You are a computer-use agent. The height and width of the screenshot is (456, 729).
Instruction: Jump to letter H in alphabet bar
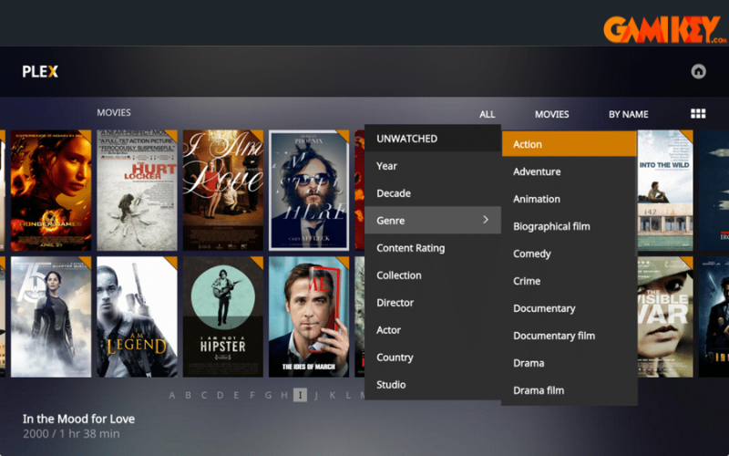pyautogui.click(x=284, y=395)
